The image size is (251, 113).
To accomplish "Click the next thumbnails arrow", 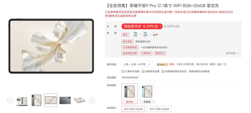I will [92, 101].
